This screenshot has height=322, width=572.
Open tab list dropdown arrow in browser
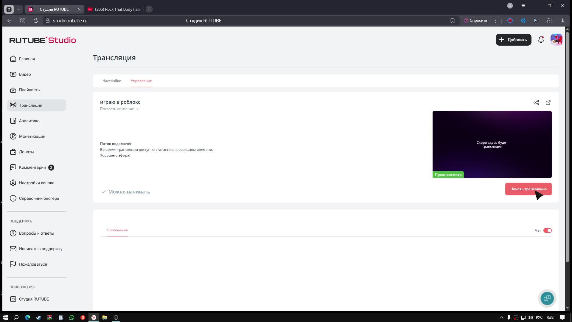click(x=18, y=9)
